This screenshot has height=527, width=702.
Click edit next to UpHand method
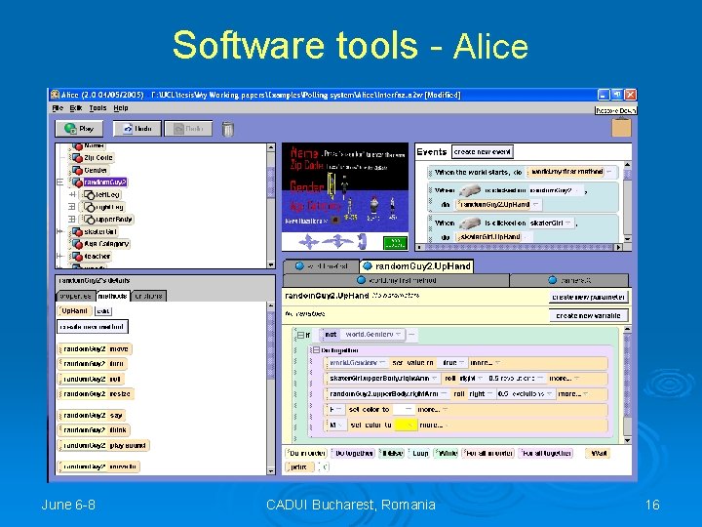pyautogui.click(x=103, y=311)
